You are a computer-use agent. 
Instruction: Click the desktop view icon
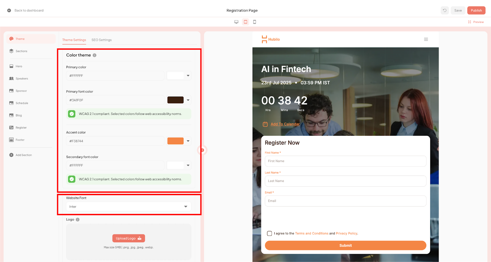[236, 22]
